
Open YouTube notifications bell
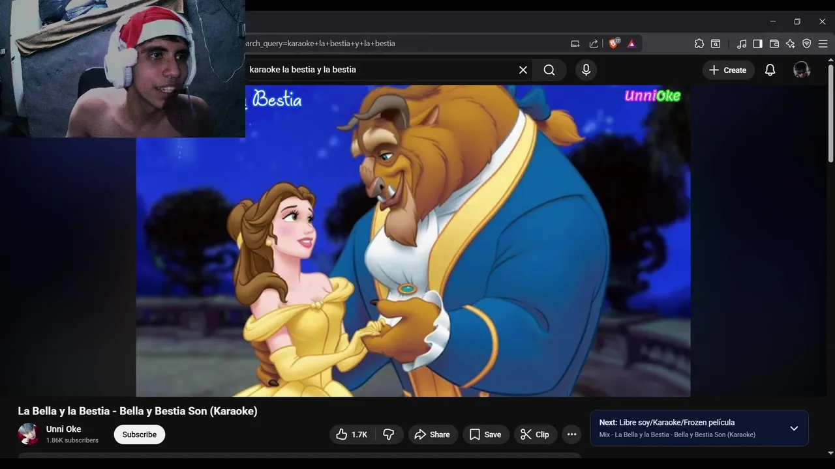pos(770,70)
